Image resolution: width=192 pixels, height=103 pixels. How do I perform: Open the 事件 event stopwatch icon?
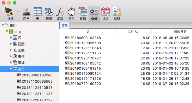(72, 12)
